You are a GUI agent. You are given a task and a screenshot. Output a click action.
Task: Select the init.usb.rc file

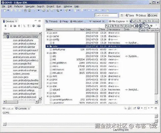point(57,73)
